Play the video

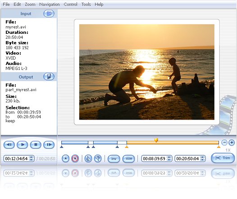[x=23, y=145]
